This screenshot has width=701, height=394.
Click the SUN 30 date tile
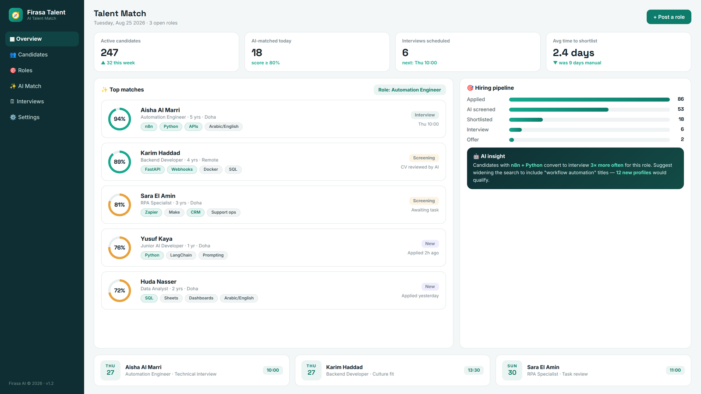[512, 370]
